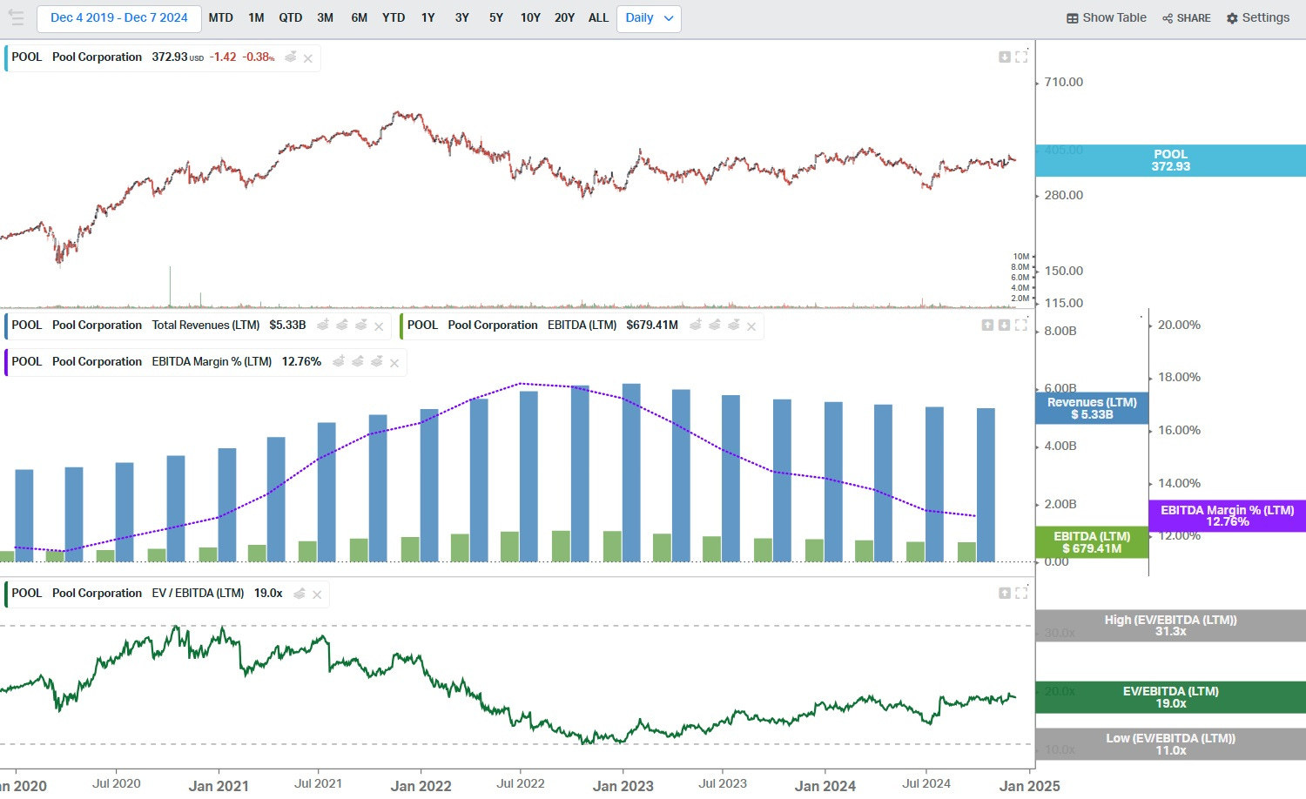The width and height of the screenshot is (1306, 799).
Task: Click the Show Table grid icon
Action: (x=1073, y=18)
